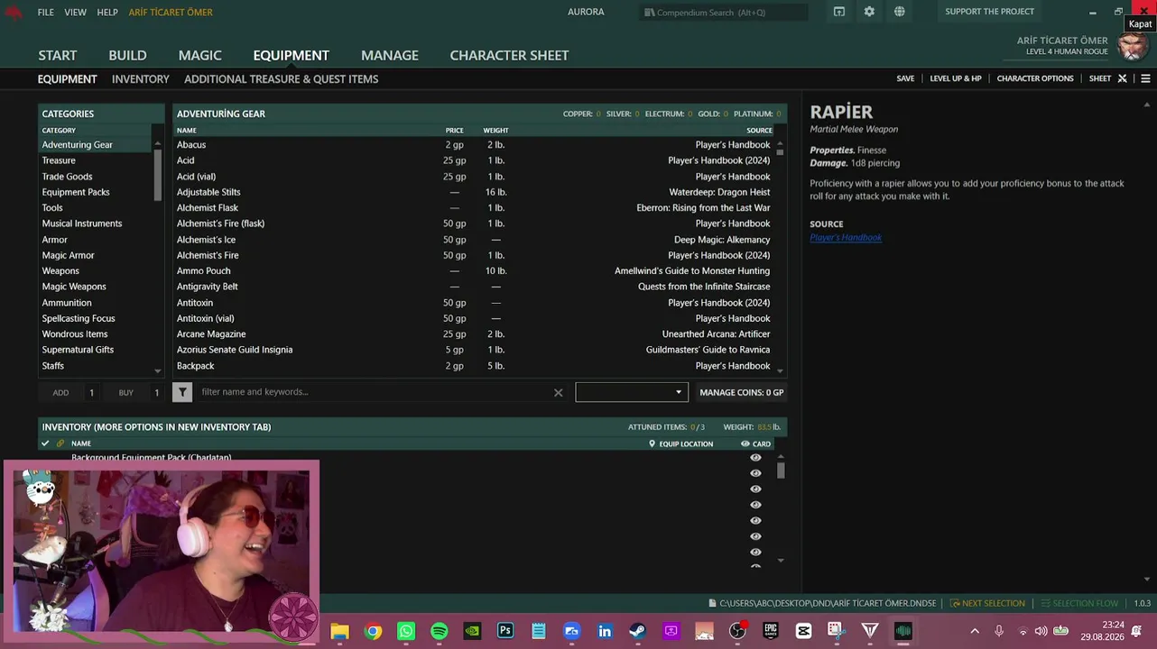
Task: Open Additional Treasure & Quest Items sub-tab
Action: [282, 79]
